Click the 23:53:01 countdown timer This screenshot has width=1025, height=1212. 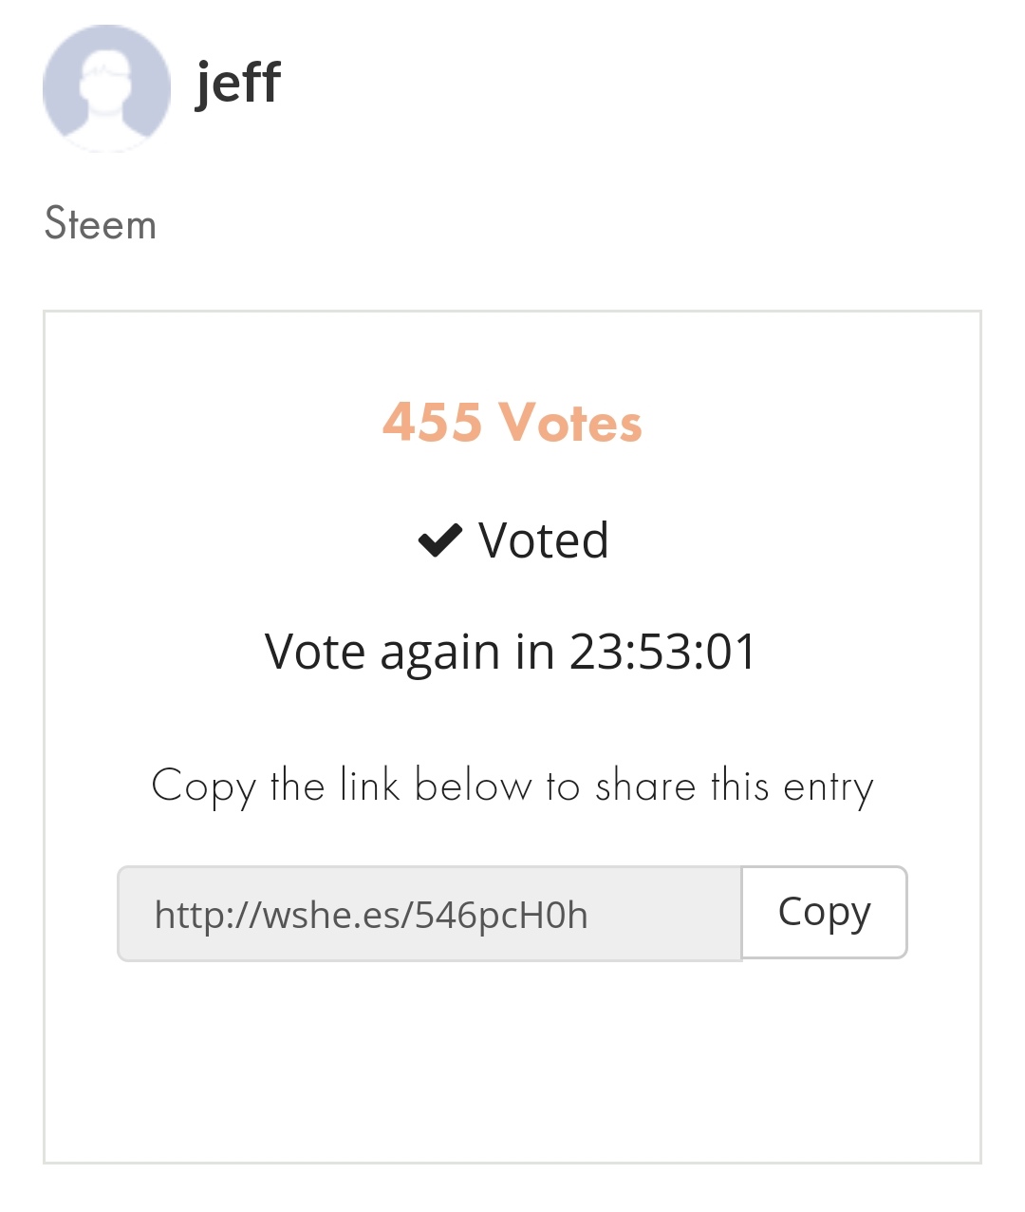point(663,652)
